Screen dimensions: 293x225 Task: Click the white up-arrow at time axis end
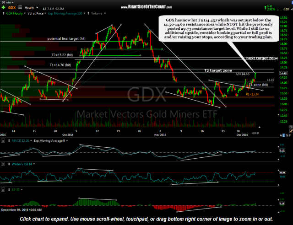coord(260,127)
